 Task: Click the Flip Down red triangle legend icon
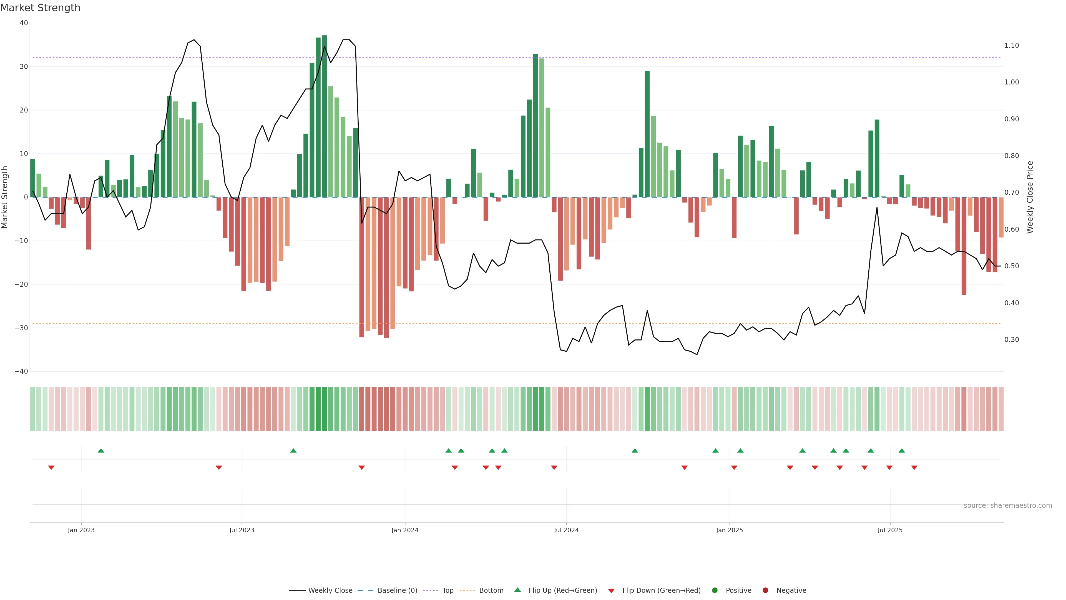611,591
